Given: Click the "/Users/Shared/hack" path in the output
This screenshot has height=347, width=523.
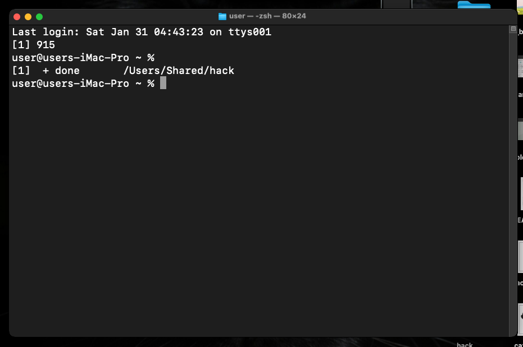Looking at the screenshot, I should tap(179, 71).
